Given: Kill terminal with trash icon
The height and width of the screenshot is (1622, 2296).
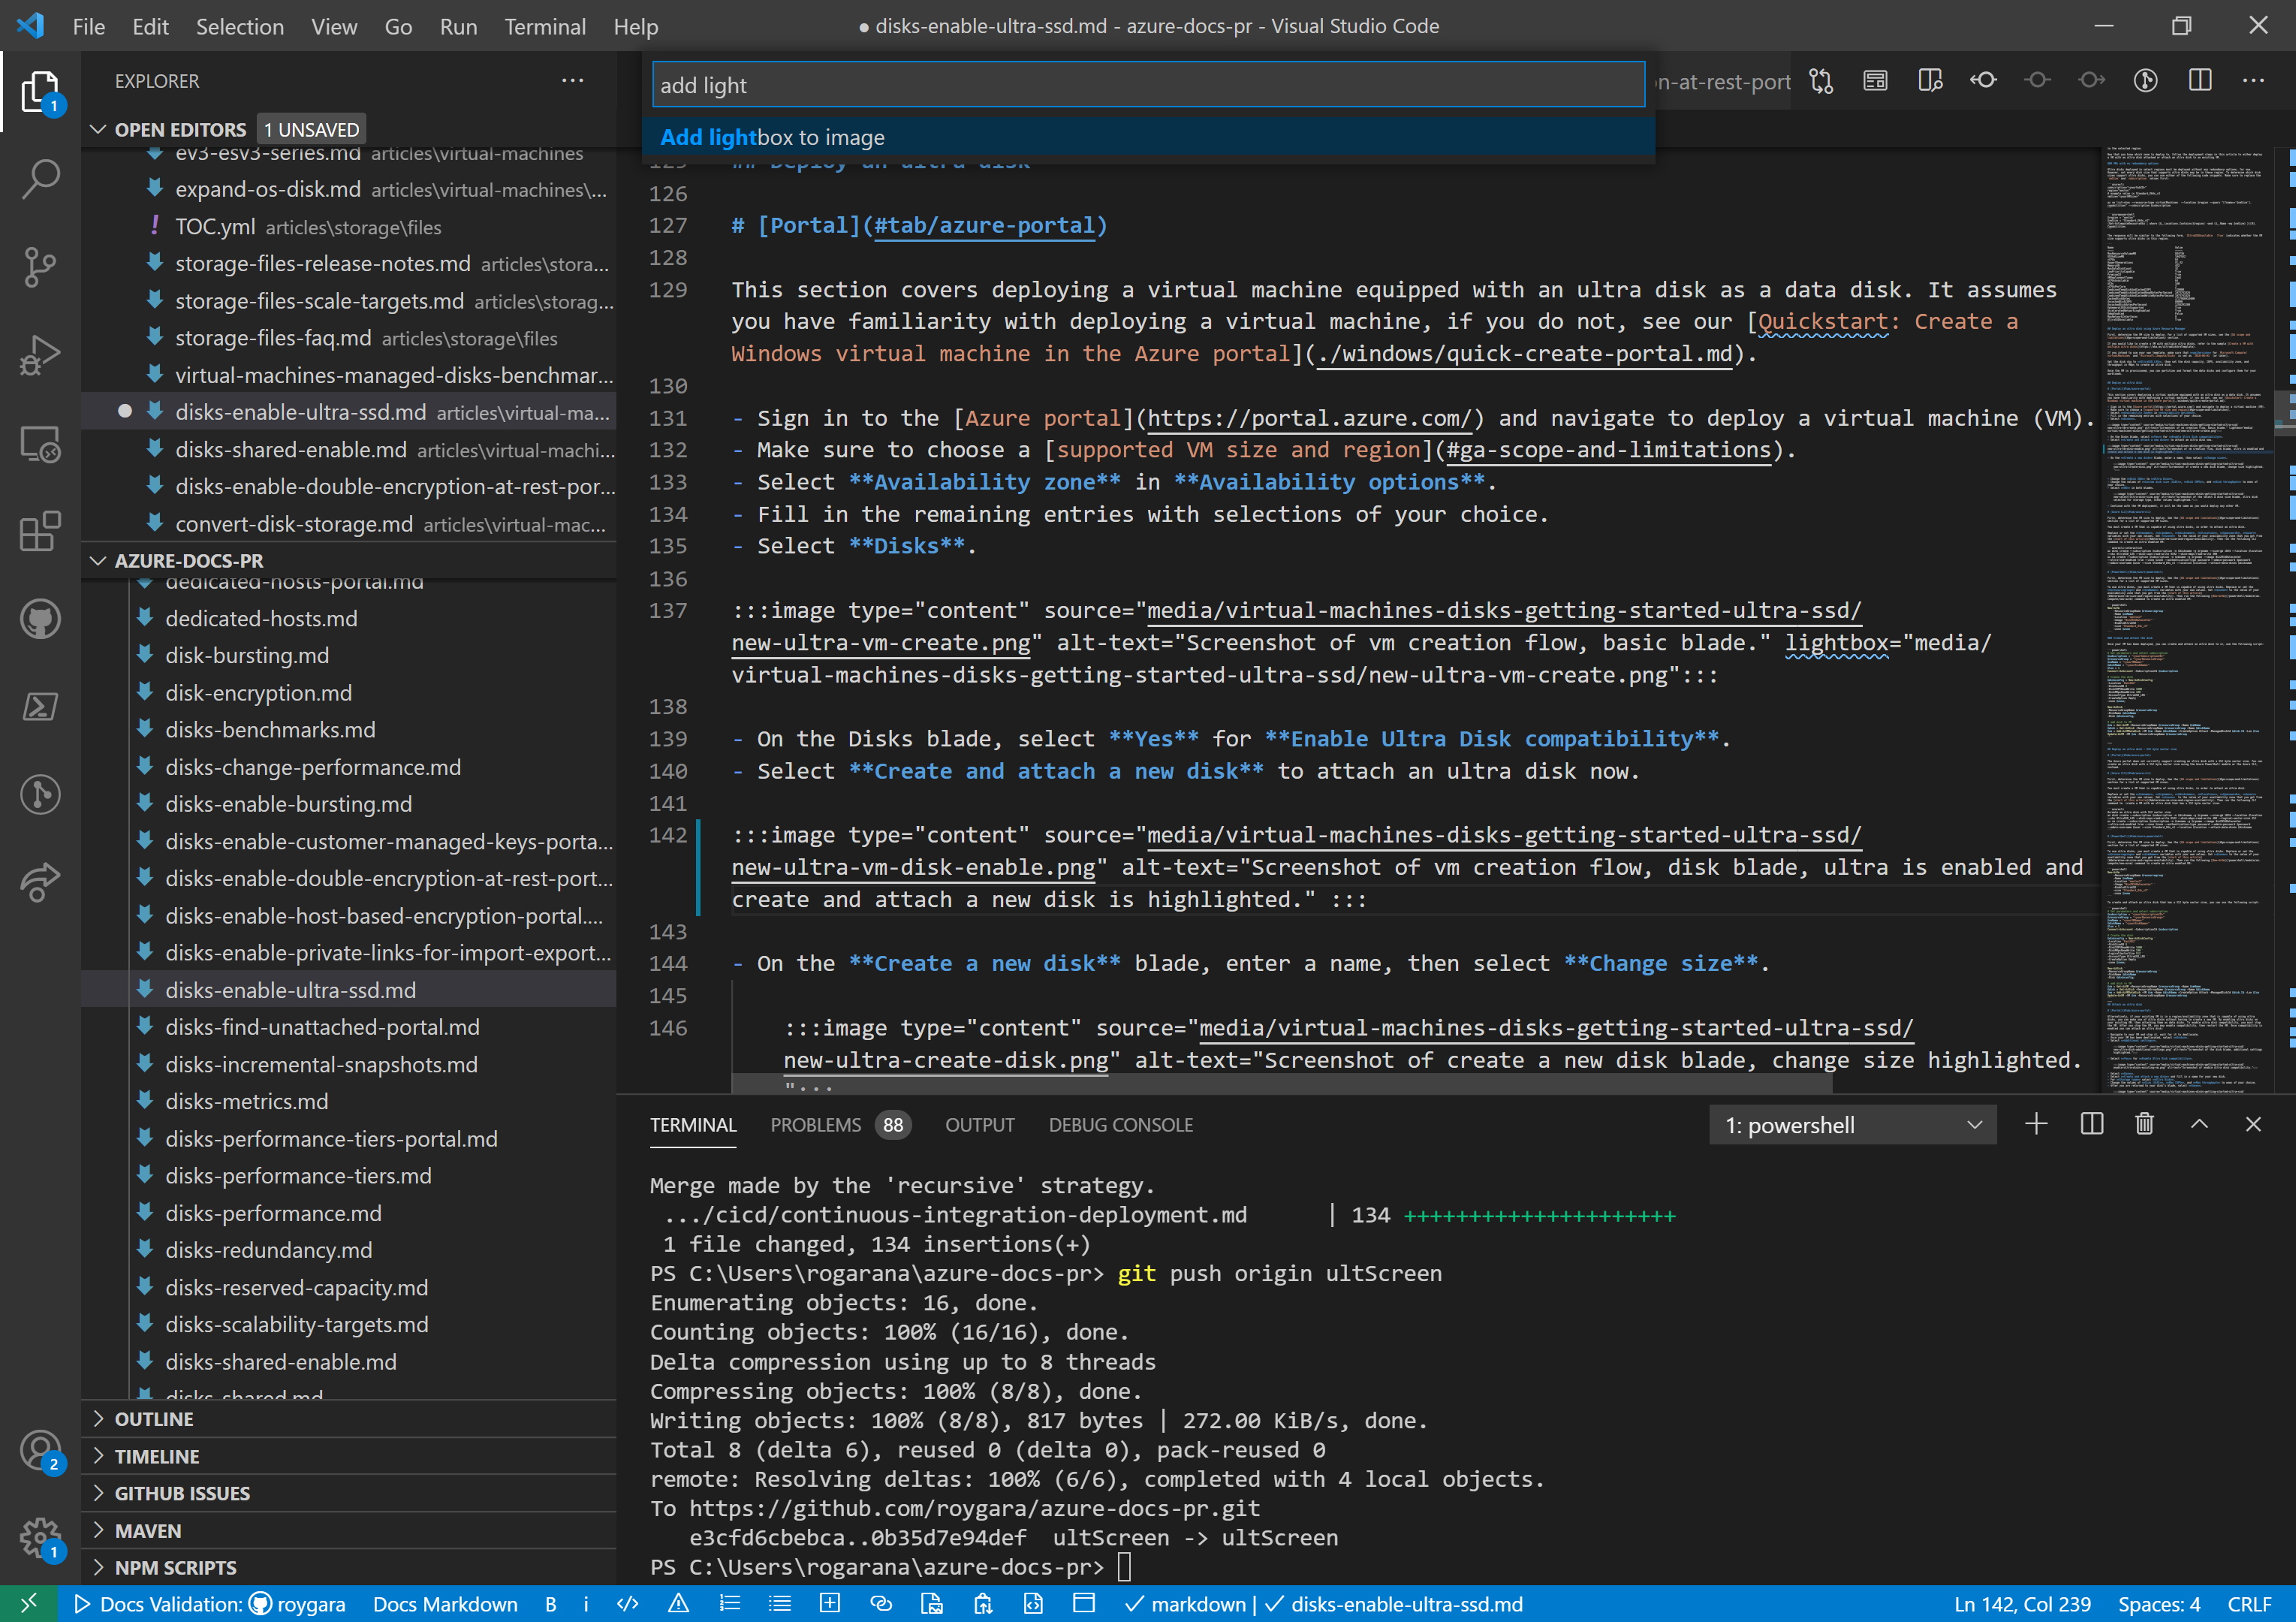Looking at the screenshot, I should pos(2144,1125).
